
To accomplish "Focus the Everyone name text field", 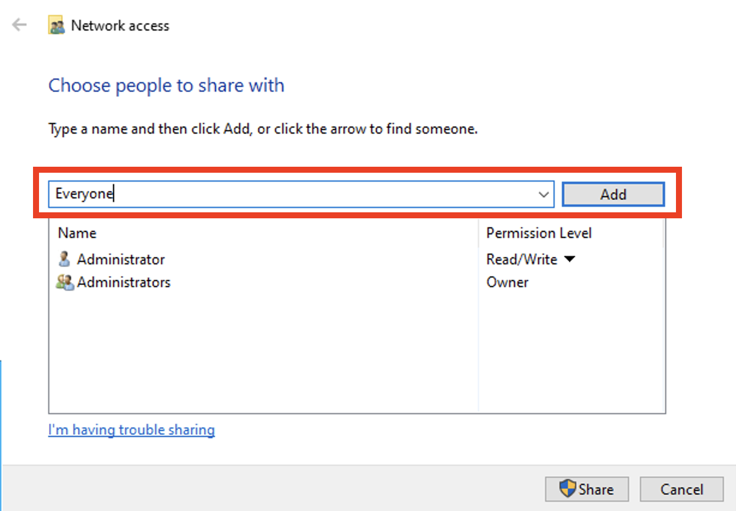I will coord(292,194).
